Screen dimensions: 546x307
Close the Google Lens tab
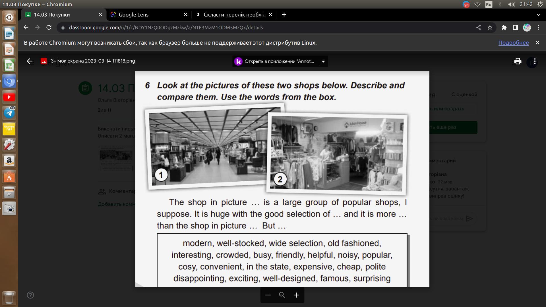[186, 15]
